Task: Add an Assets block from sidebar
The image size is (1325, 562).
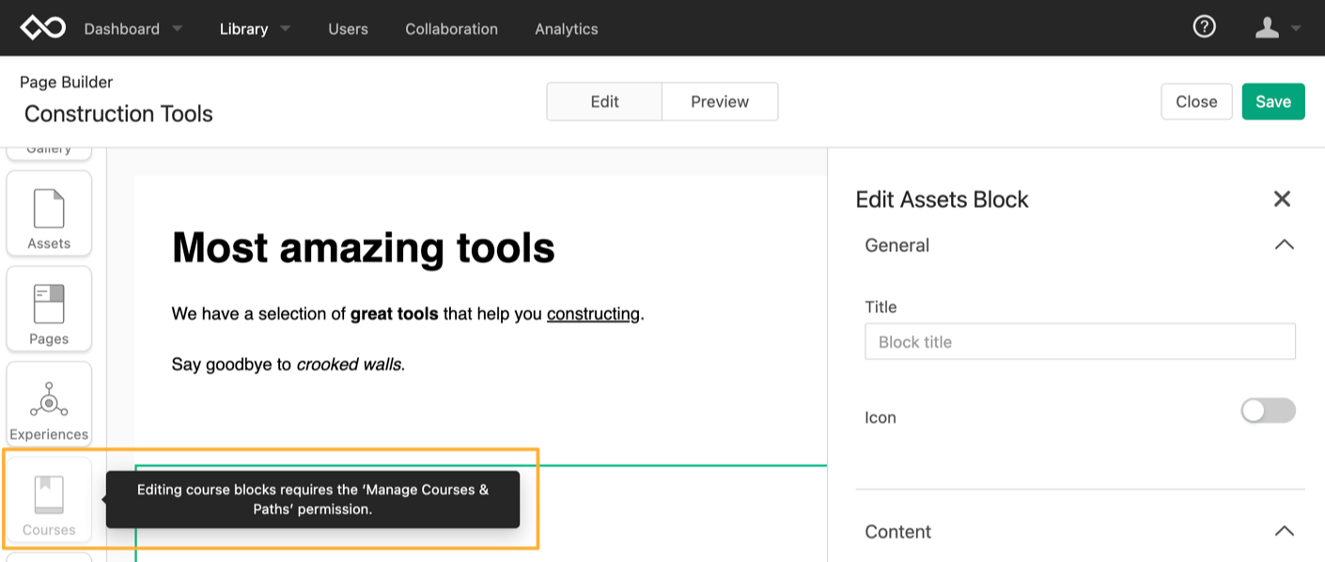Action: [x=49, y=213]
